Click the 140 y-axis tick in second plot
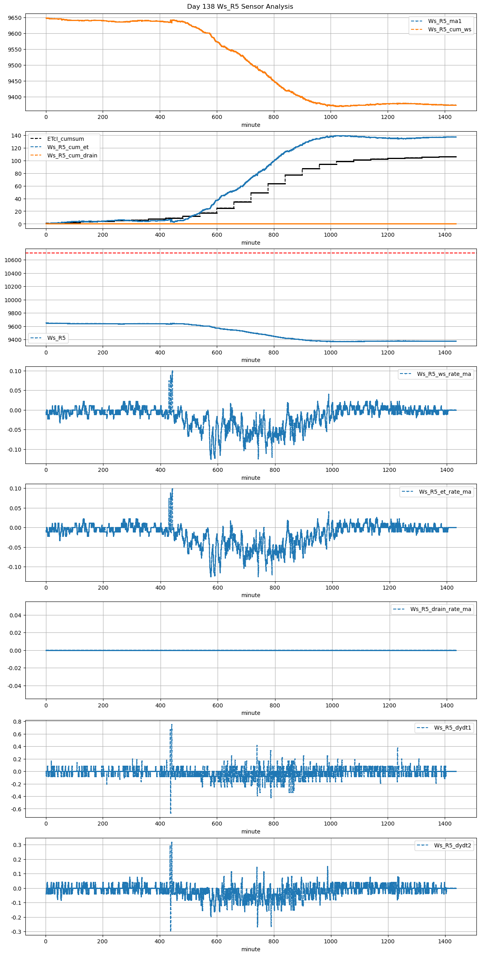The width and height of the screenshot is (480, 956). (16, 136)
